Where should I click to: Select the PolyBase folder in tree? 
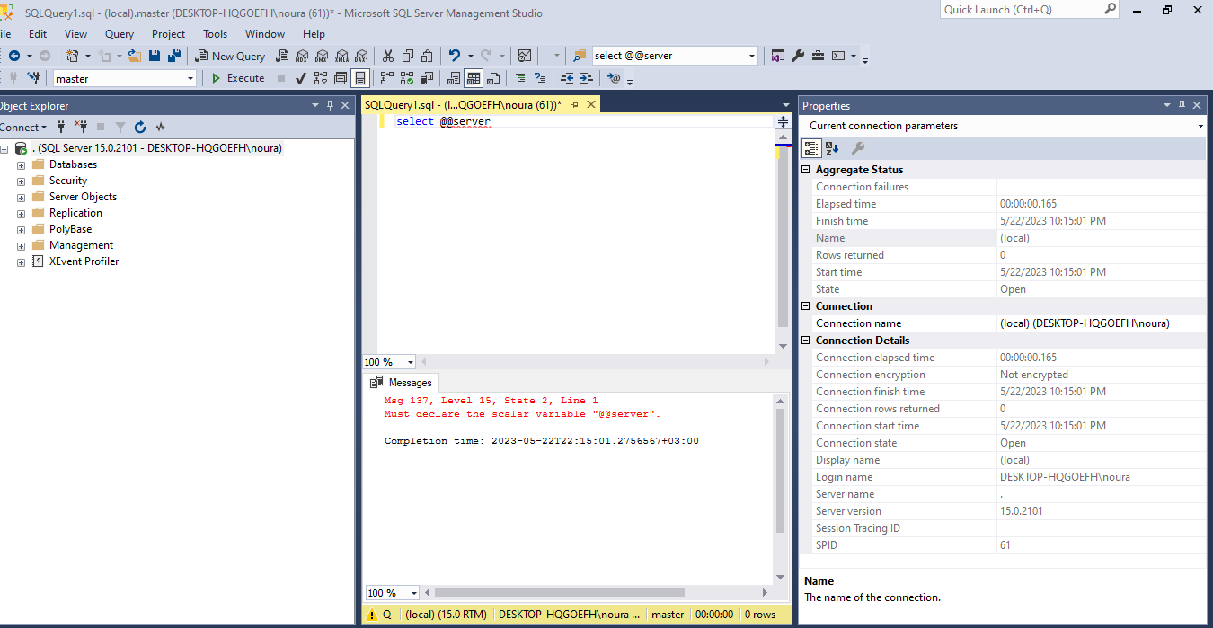coord(70,229)
